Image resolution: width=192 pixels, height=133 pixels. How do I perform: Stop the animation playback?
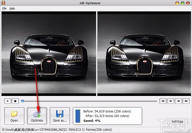pos(15,101)
